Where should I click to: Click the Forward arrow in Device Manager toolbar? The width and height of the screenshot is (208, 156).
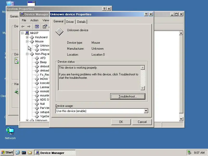click(x=29, y=27)
